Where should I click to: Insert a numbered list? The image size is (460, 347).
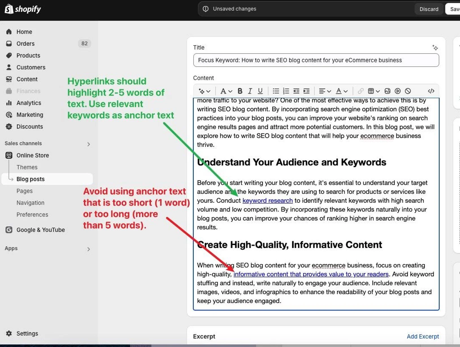[286, 91]
